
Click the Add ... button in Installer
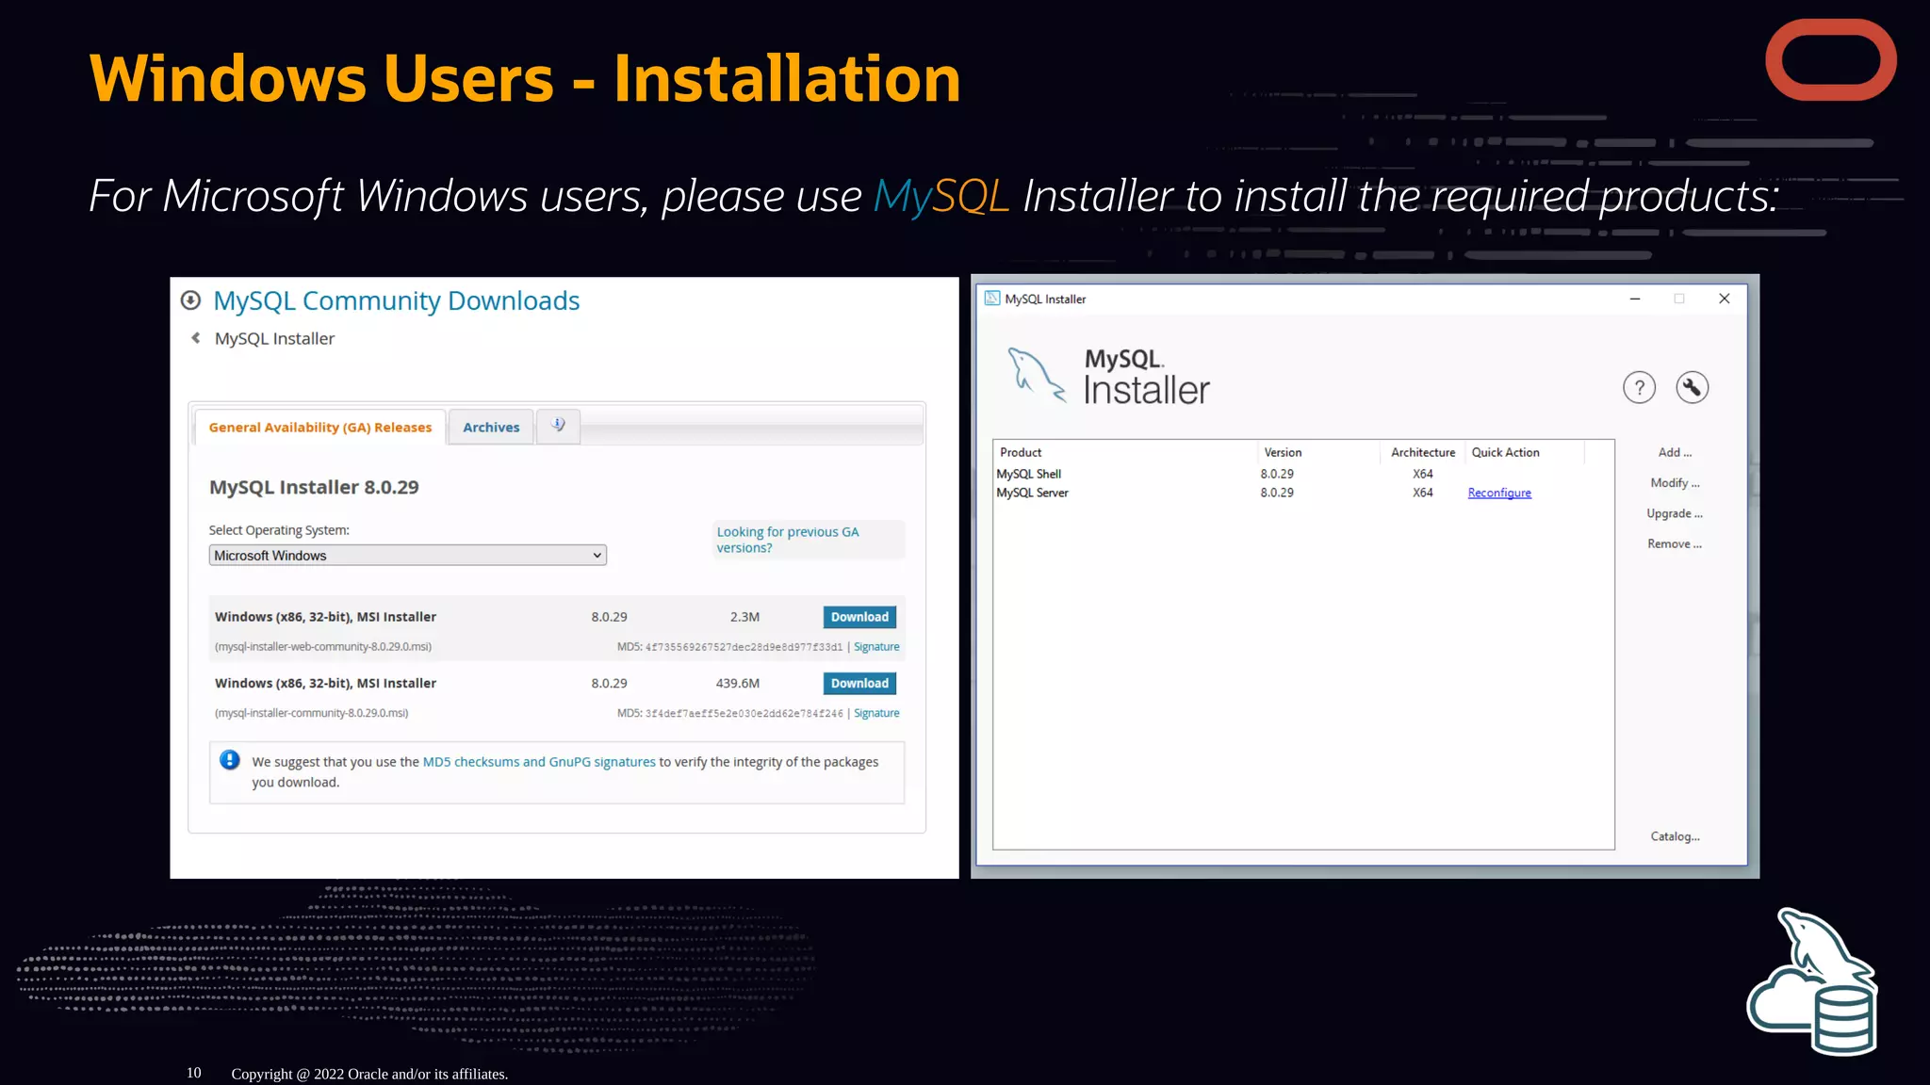coord(1675,452)
